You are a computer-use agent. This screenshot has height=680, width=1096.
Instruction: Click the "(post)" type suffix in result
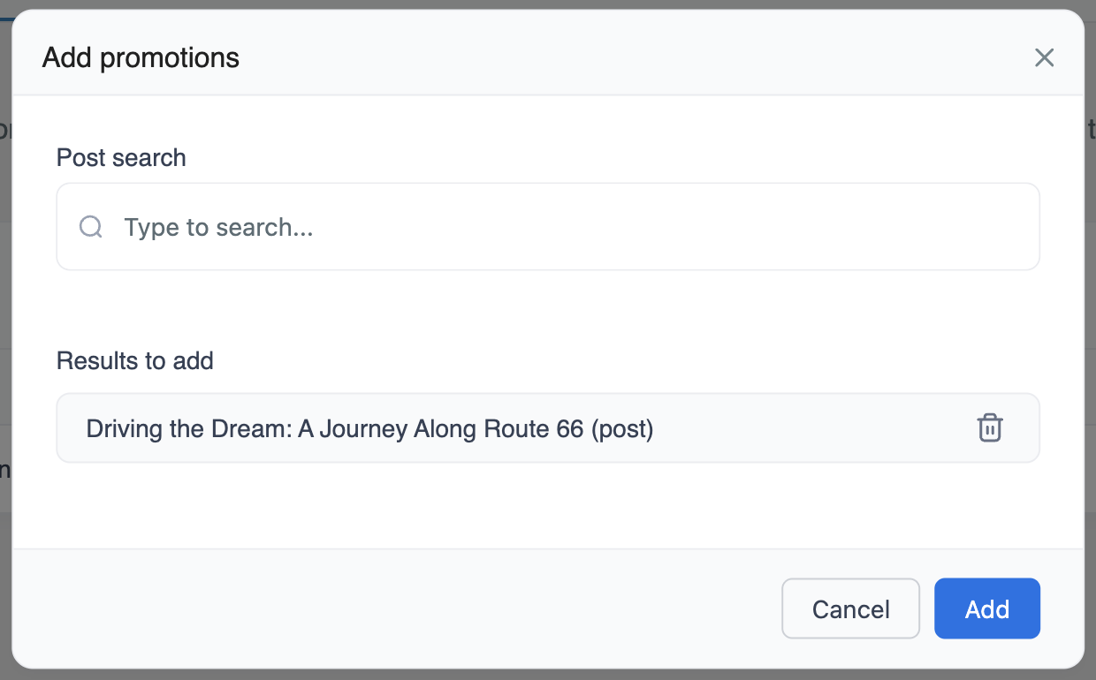pos(622,429)
